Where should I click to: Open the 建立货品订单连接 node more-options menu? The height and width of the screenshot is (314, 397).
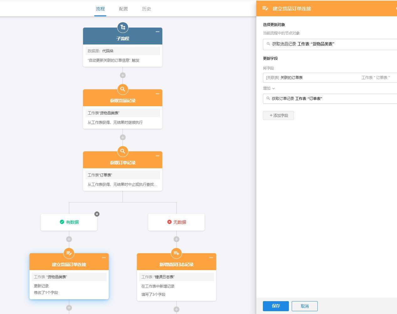point(104,258)
